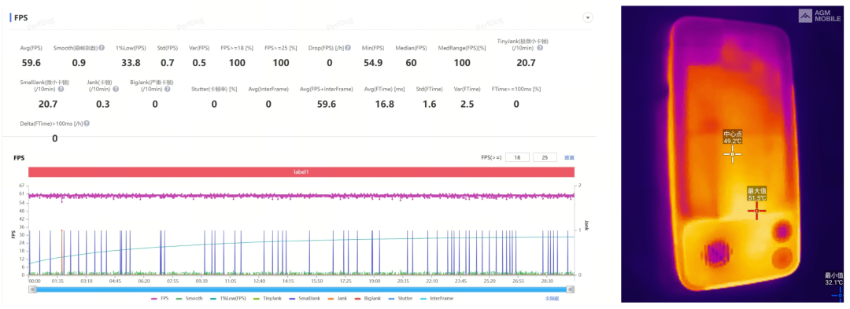The height and width of the screenshot is (309, 850).
Task: Click the 最大值 51.5℃ thermal marker
Action: point(757,211)
